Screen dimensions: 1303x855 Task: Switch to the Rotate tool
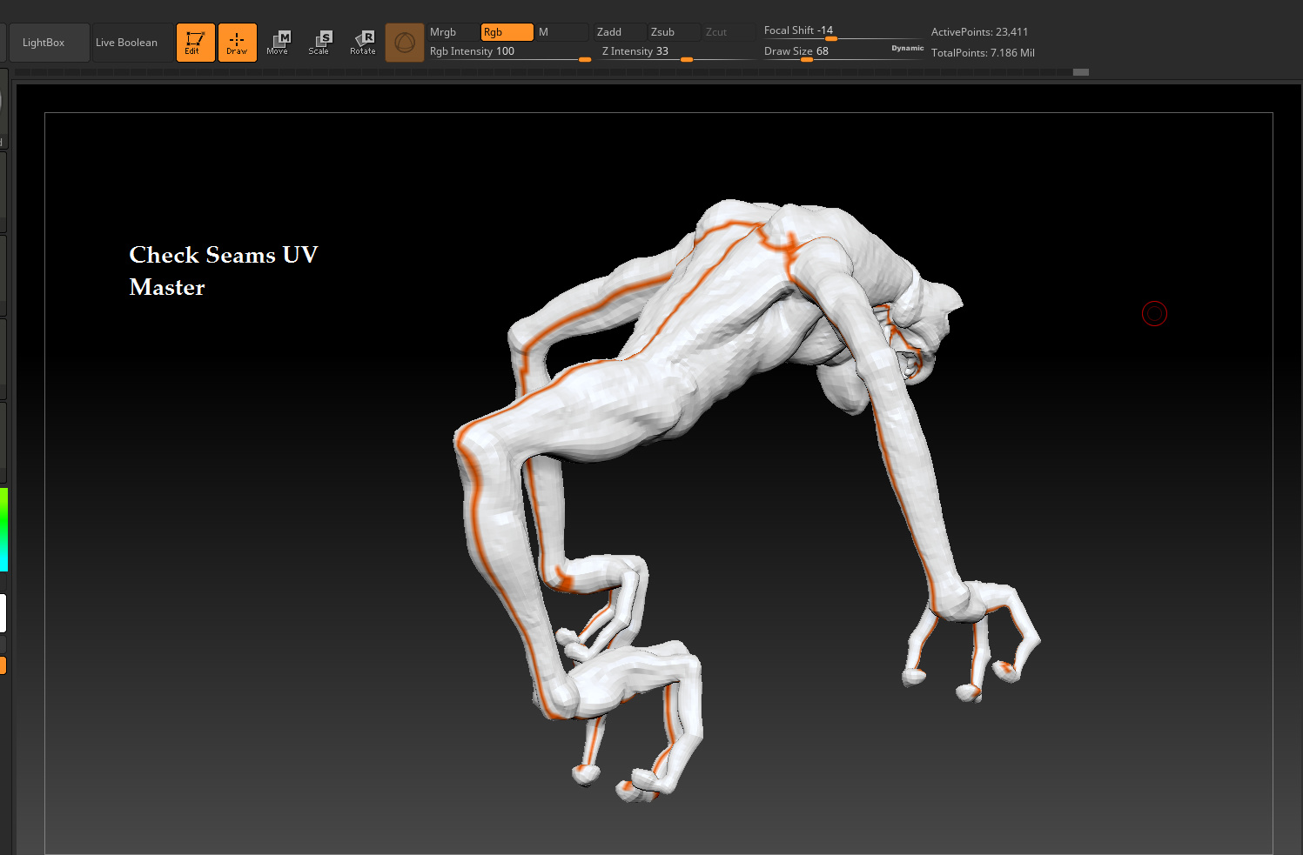(363, 43)
